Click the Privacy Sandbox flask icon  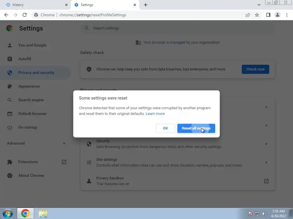89,181
